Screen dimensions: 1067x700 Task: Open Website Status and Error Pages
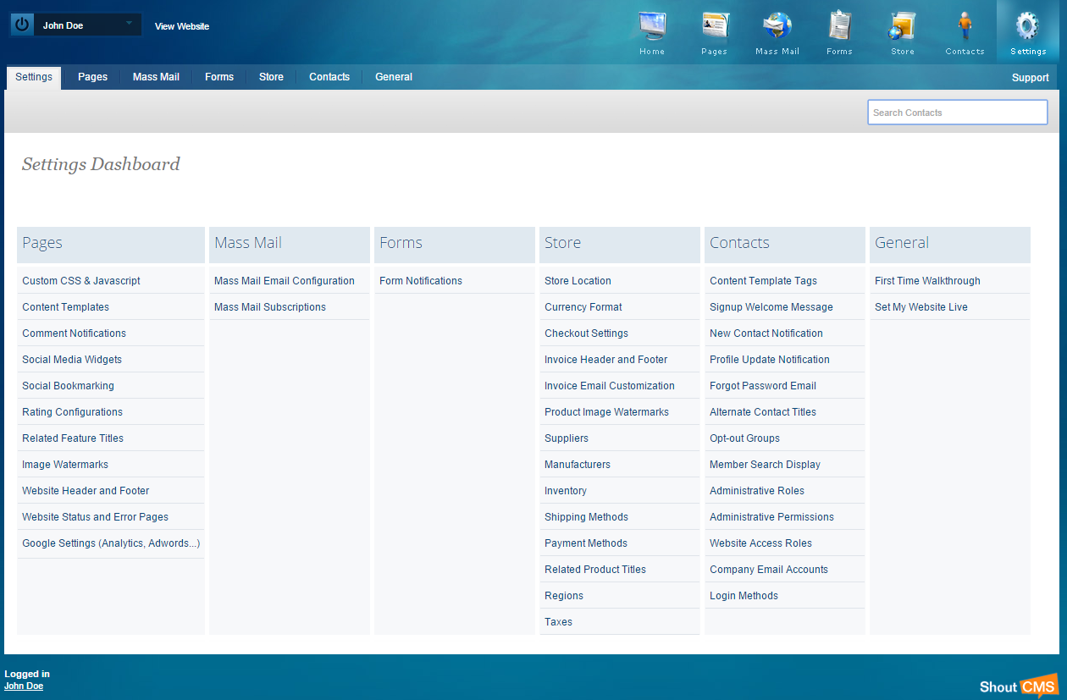pos(96,517)
